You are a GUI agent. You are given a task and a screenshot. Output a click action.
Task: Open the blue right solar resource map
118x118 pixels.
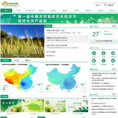66,78
